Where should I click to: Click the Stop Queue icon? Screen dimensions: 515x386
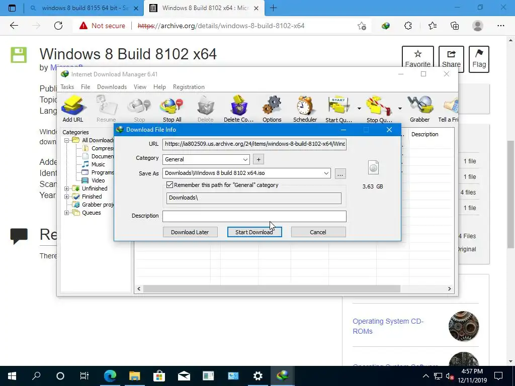pos(379,109)
